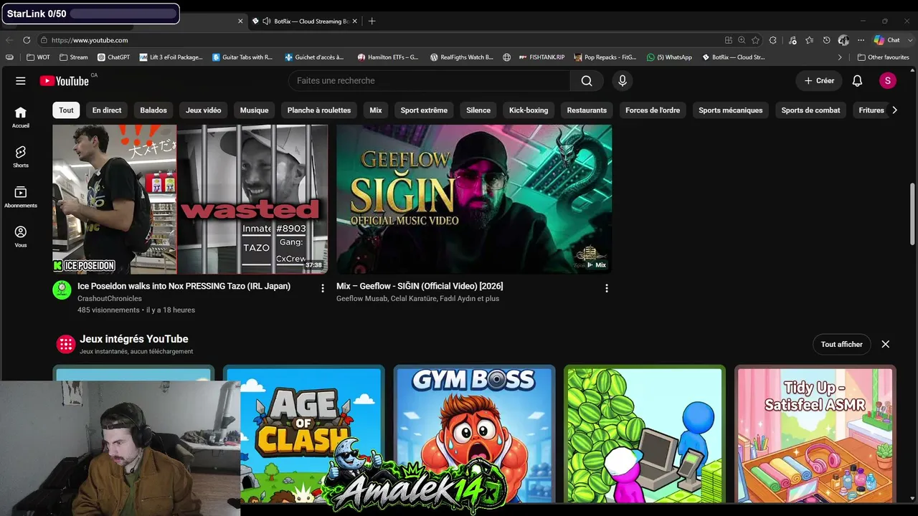Image resolution: width=918 pixels, height=516 pixels.
Task: Open the Copilot Chat button
Action: pos(888,40)
